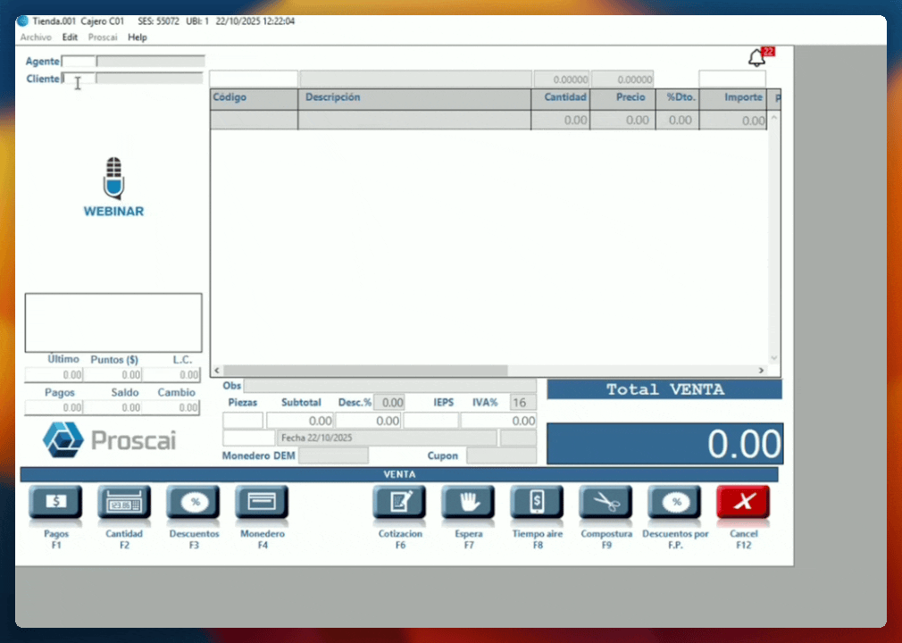Click the VENTA status bar
This screenshot has height=643, width=902.
pyautogui.click(x=399, y=474)
